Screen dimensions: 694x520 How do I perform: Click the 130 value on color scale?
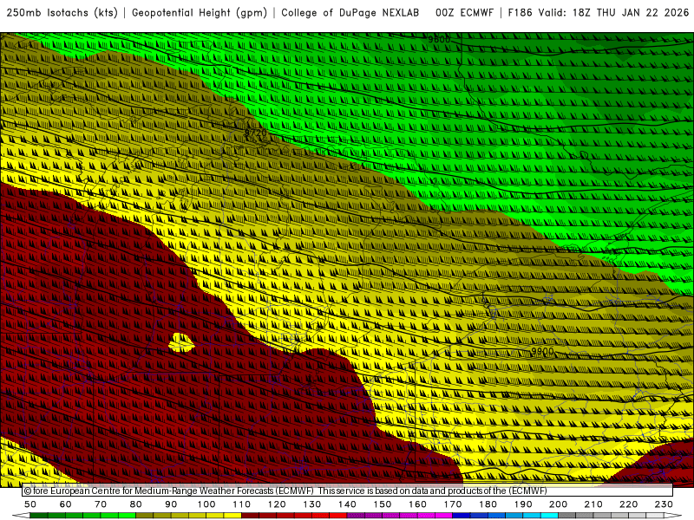pyautogui.click(x=312, y=504)
